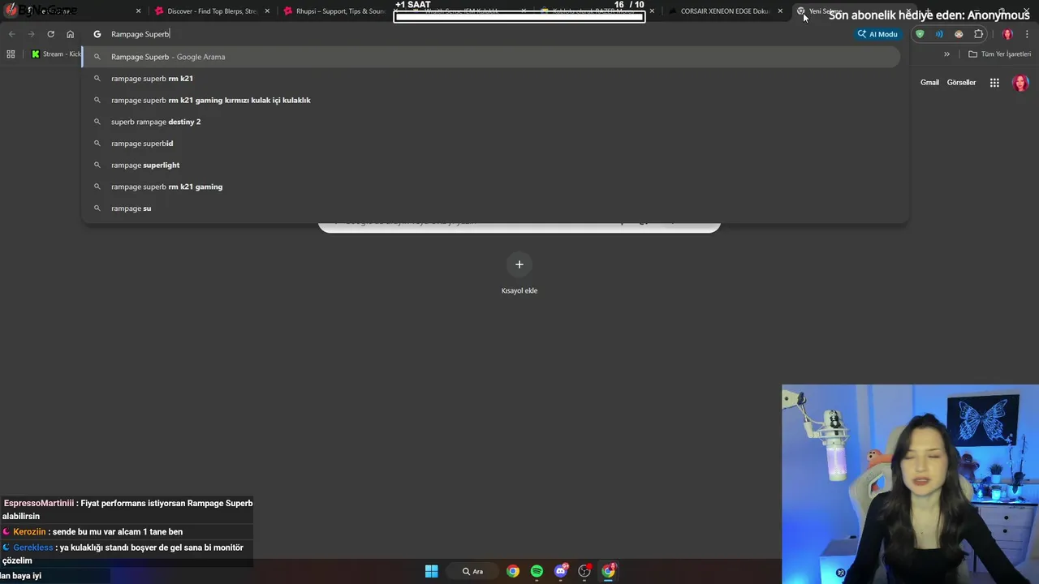Reload the page with the refresh icon
Image resolution: width=1039 pixels, height=584 pixels.
tap(50, 34)
